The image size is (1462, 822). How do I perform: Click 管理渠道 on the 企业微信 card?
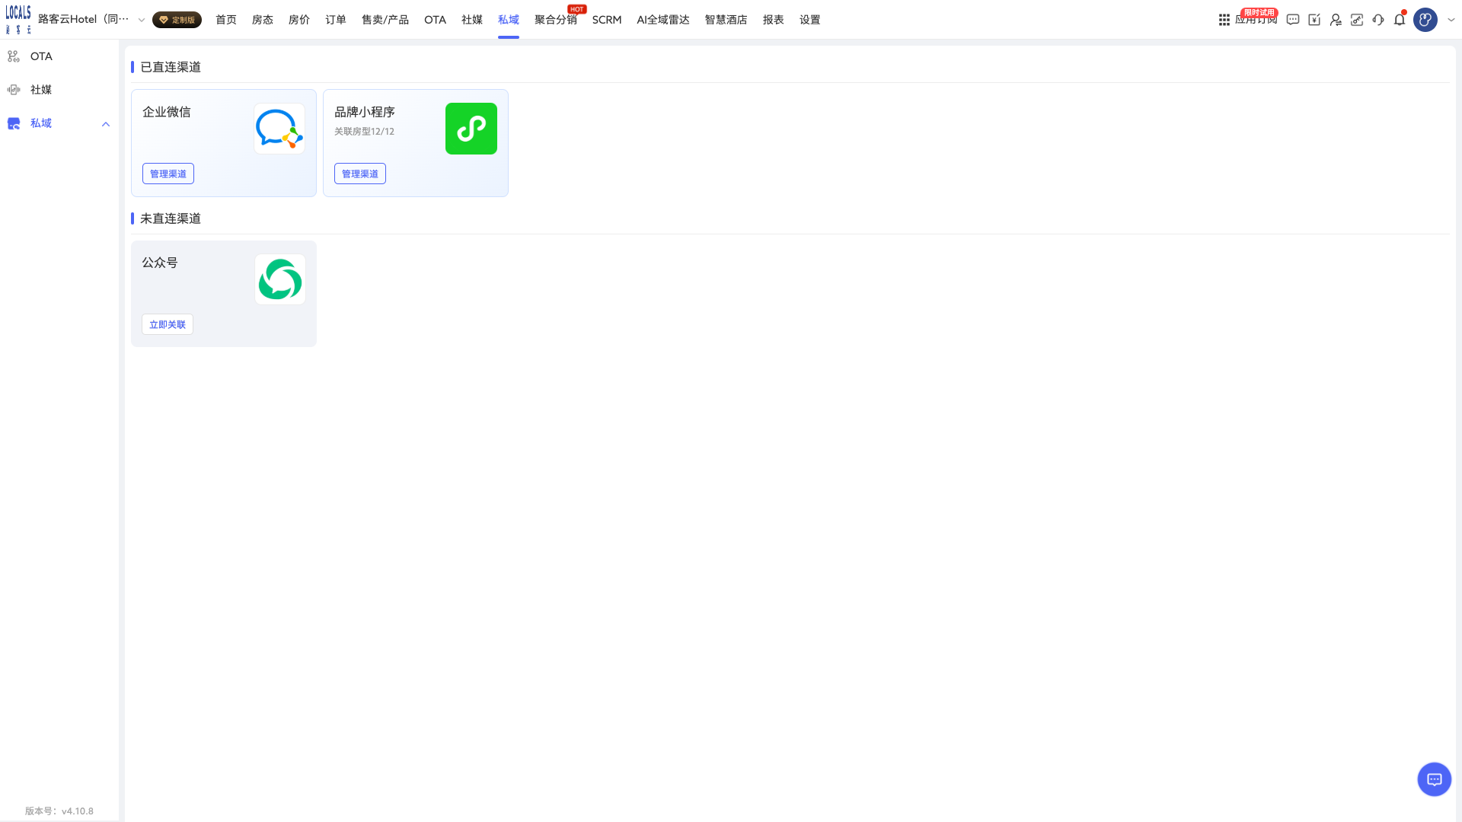pos(168,174)
